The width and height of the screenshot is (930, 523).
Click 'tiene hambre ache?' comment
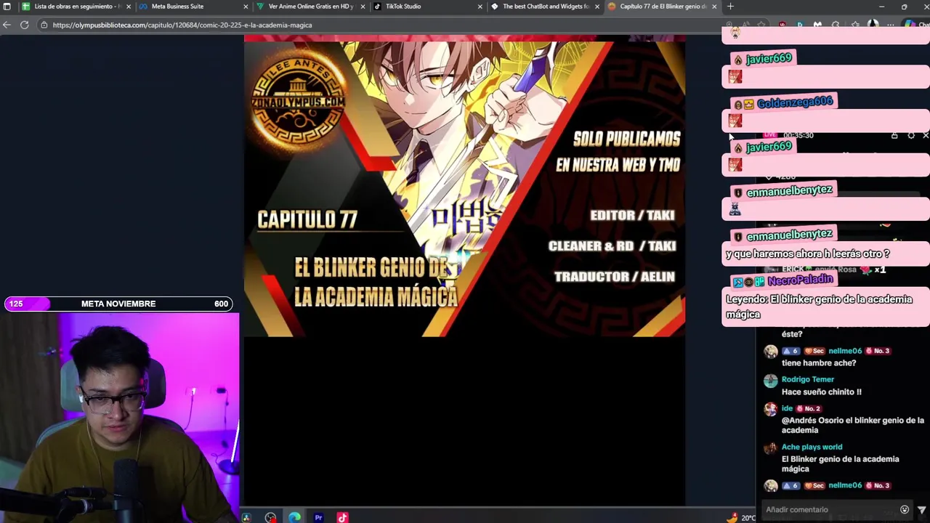coord(818,363)
